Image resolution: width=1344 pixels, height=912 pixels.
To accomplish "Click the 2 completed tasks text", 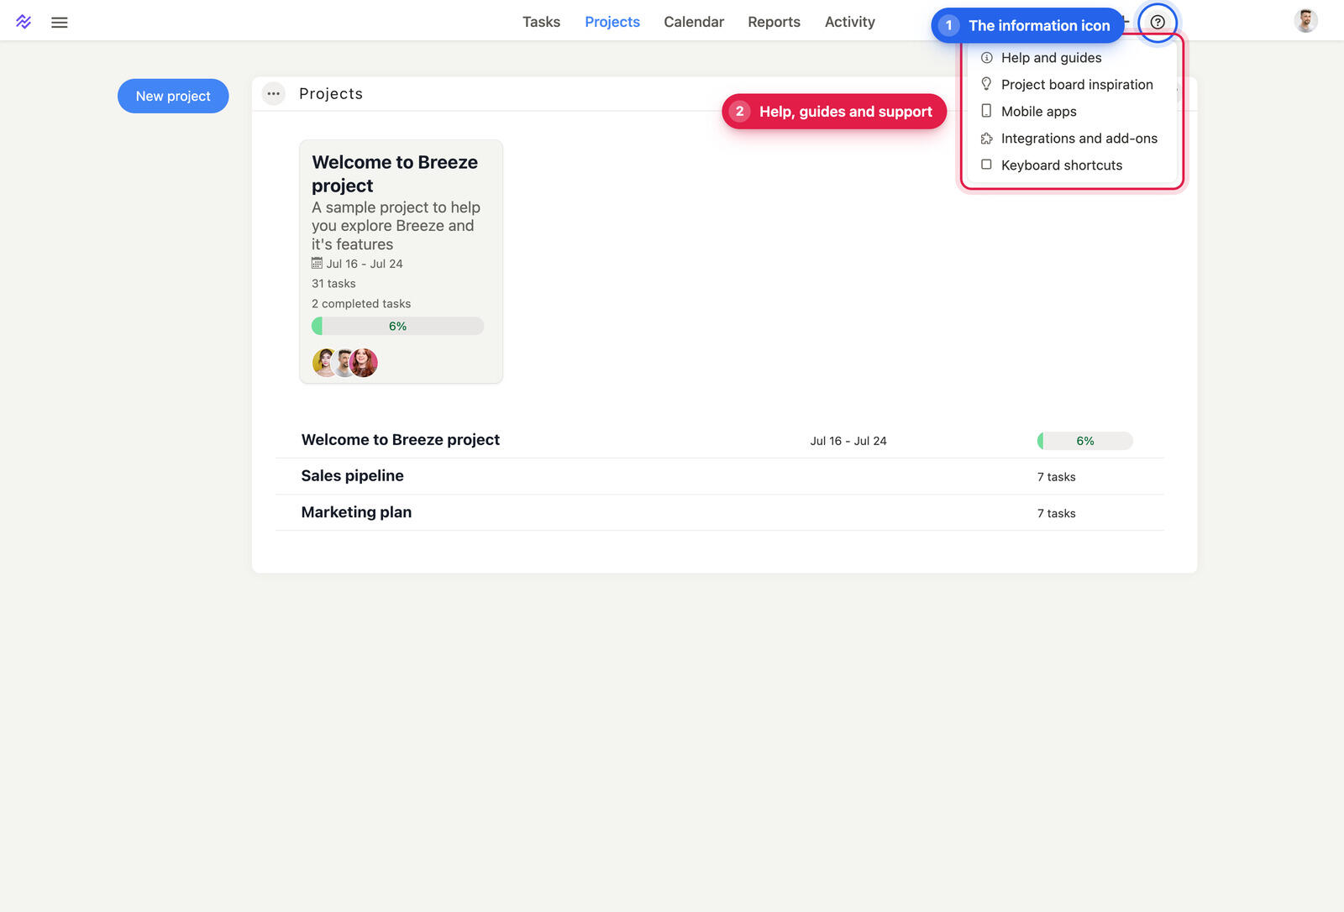I will pos(361,304).
